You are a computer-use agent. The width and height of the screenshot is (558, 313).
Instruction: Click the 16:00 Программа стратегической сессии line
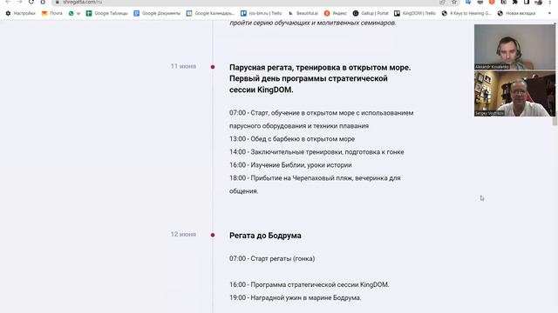pos(310,284)
